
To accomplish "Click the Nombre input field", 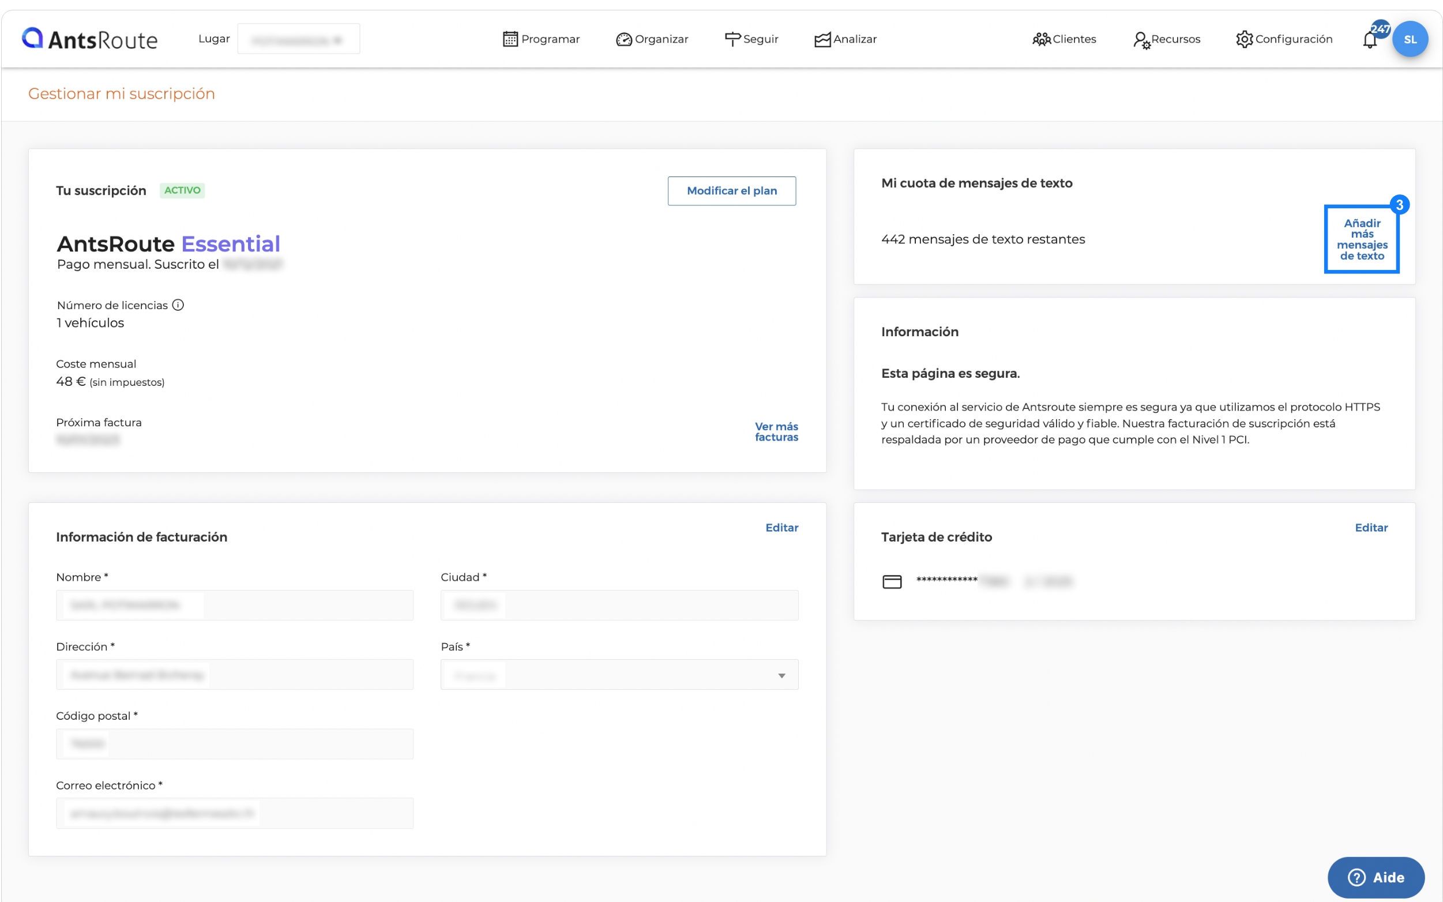I will point(234,605).
